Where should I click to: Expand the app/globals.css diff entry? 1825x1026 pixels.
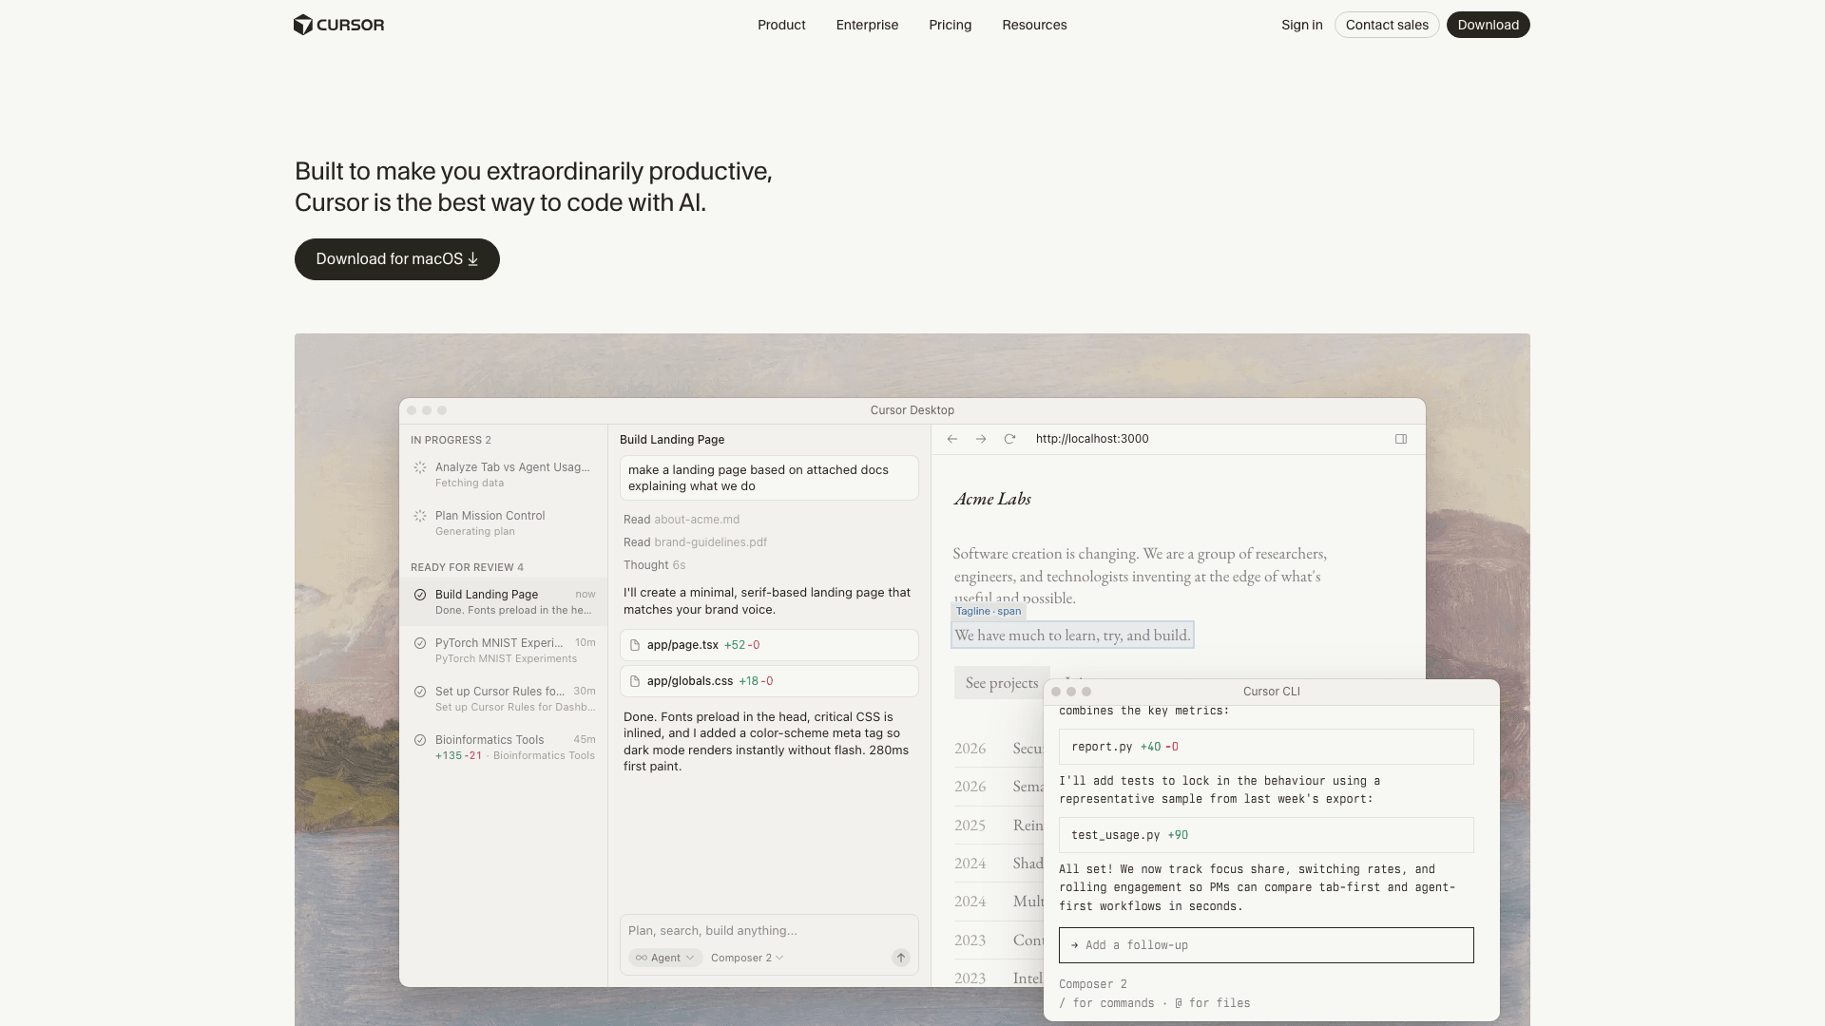769,681
